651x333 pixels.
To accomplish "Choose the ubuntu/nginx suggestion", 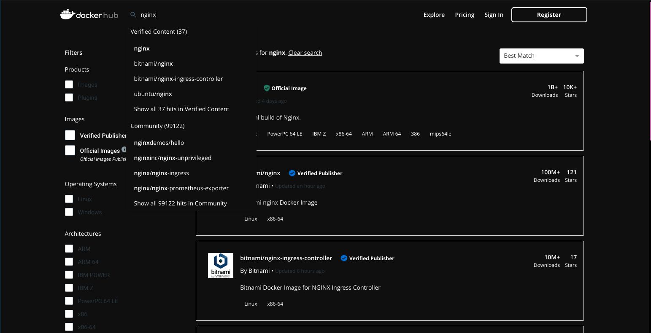I will (x=153, y=94).
